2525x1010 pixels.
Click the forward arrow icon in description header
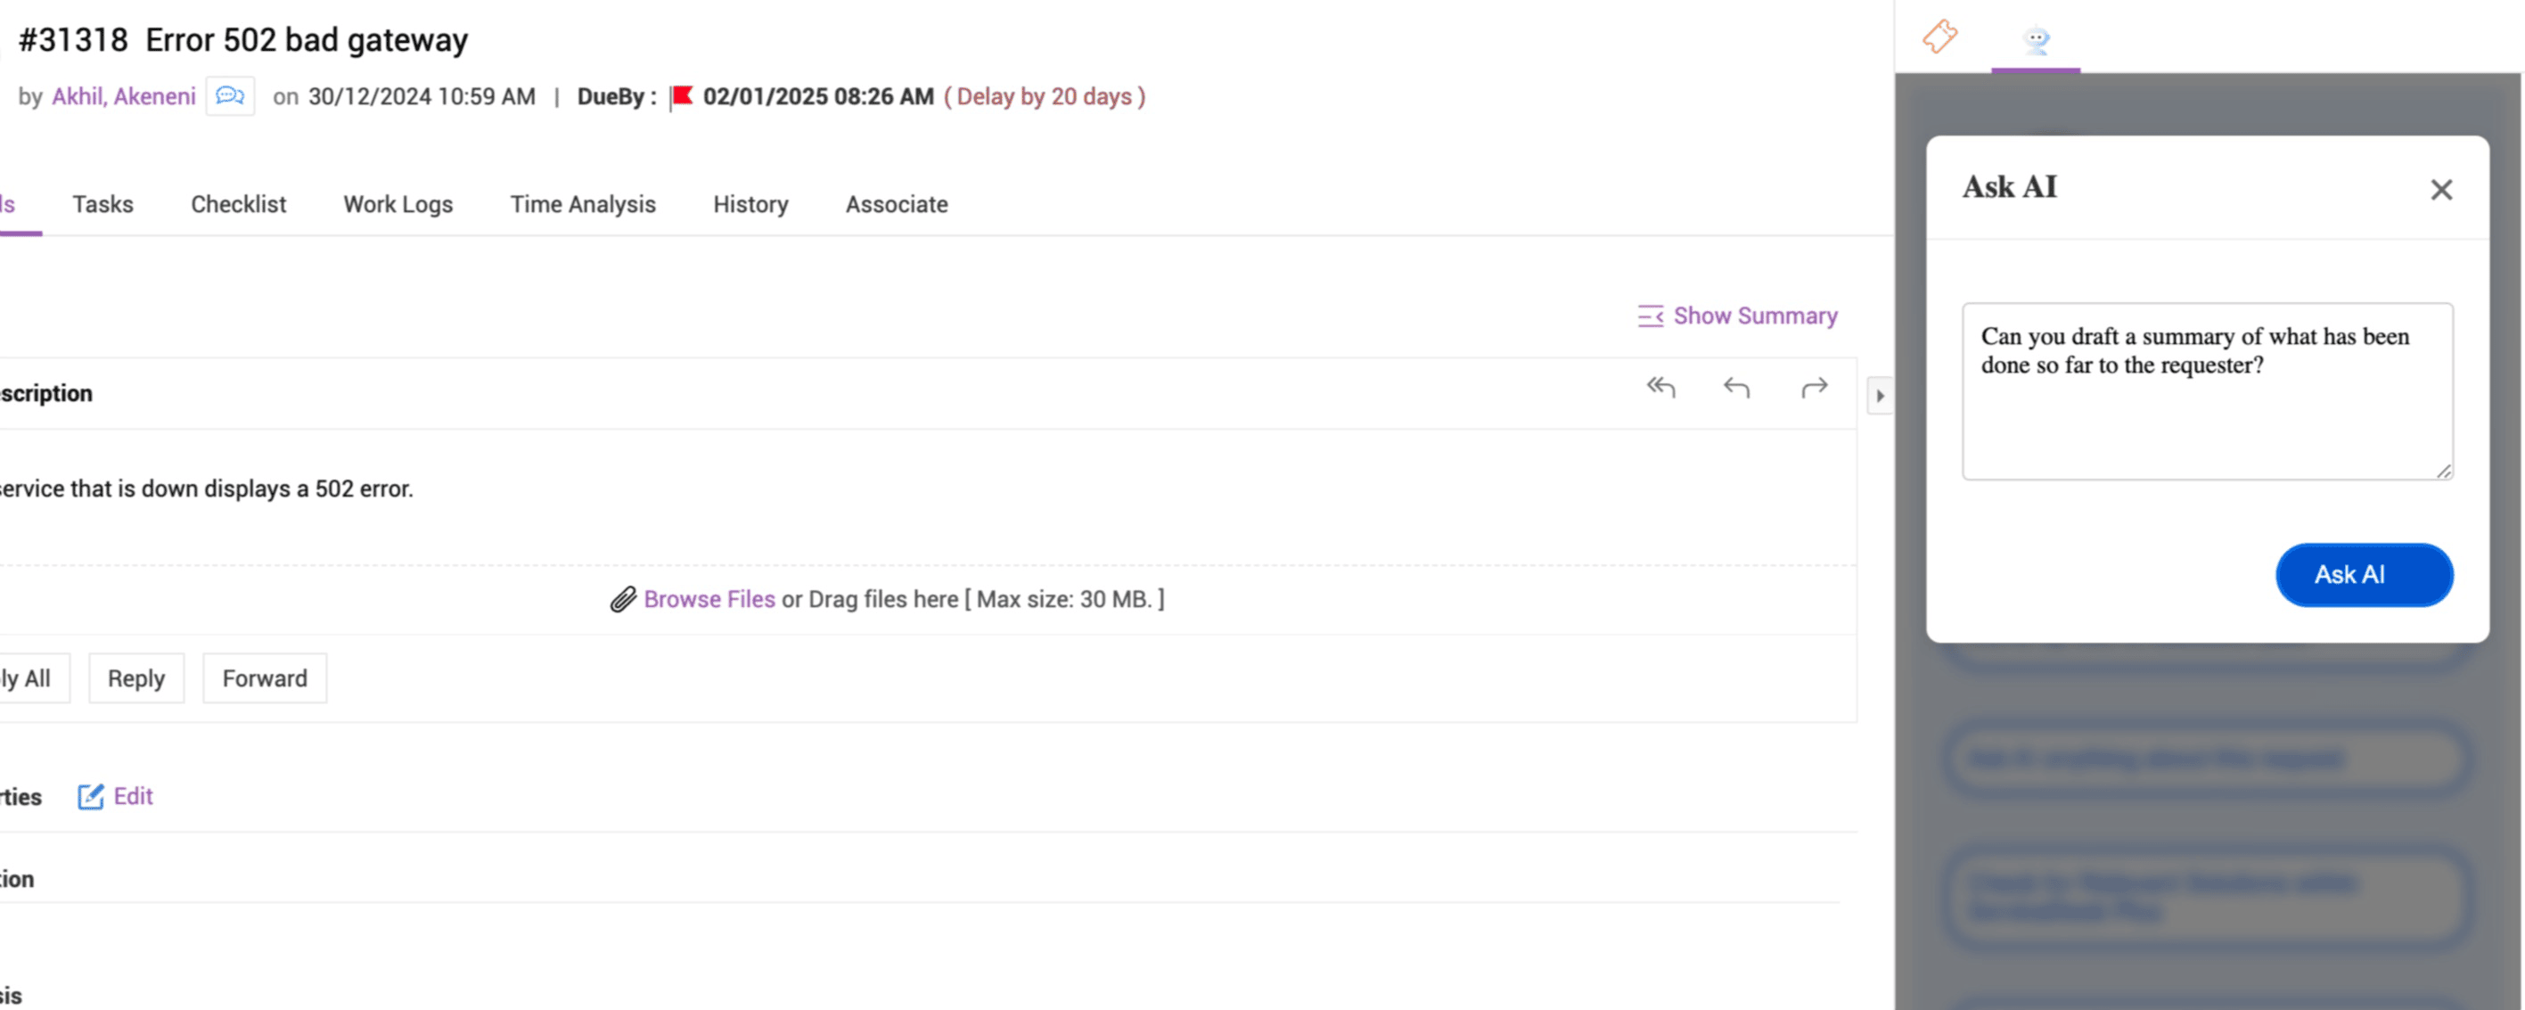click(x=1815, y=389)
